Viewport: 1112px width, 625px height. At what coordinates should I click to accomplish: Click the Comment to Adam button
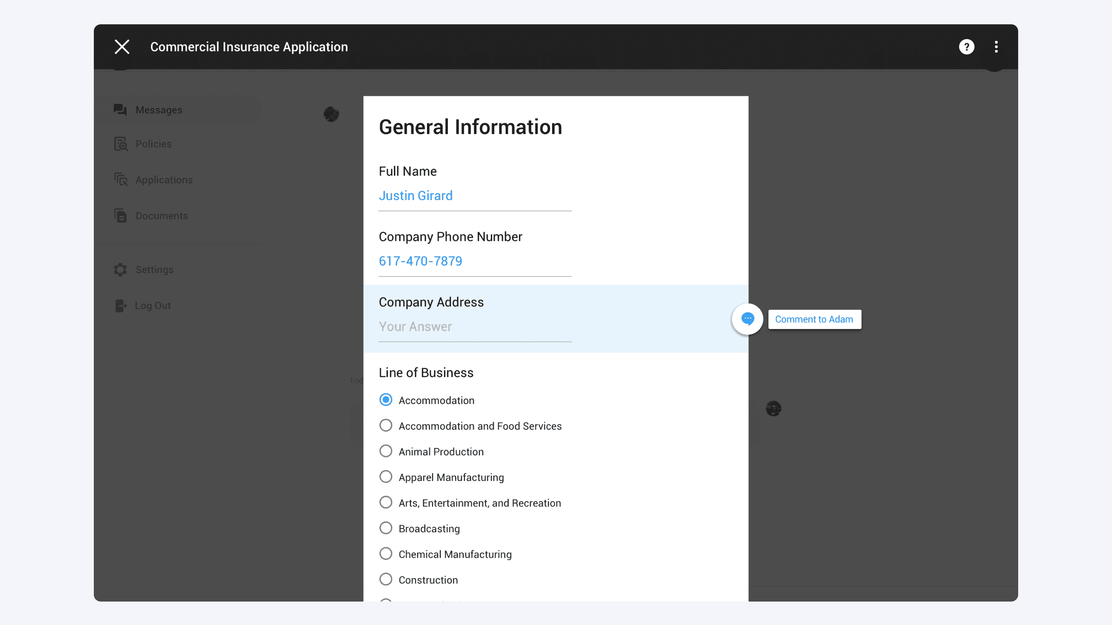click(x=814, y=319)
